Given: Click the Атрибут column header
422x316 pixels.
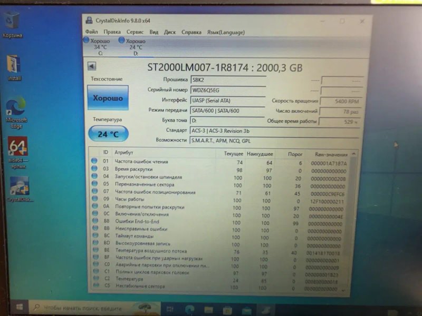Looking at the screenshot, I should pyautogui.click(x=124, y=152).
